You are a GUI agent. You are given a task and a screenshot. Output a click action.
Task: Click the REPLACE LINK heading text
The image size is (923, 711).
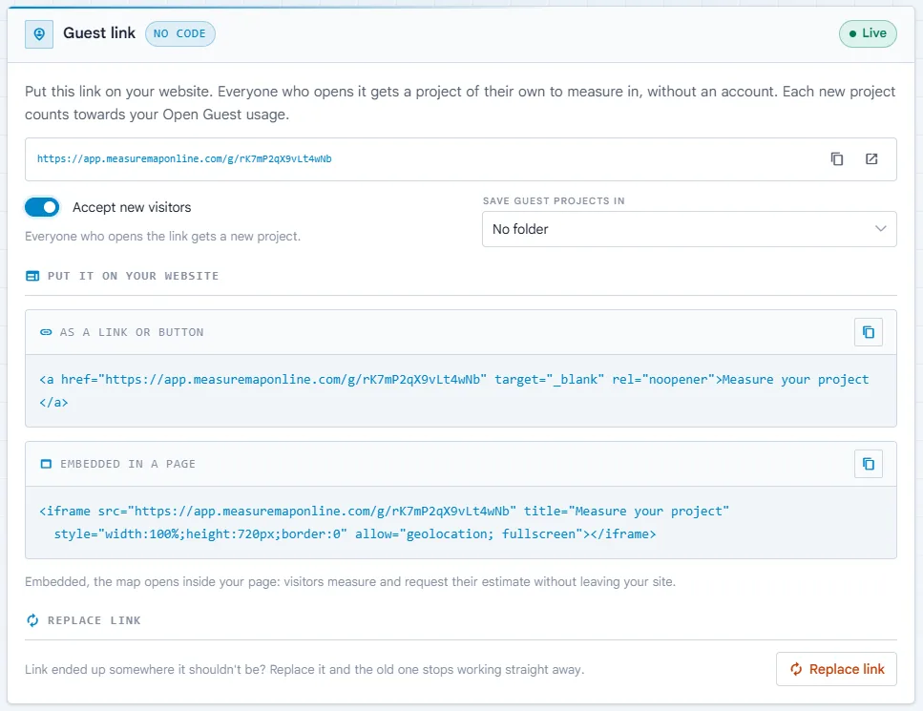(x=94, y=620)
